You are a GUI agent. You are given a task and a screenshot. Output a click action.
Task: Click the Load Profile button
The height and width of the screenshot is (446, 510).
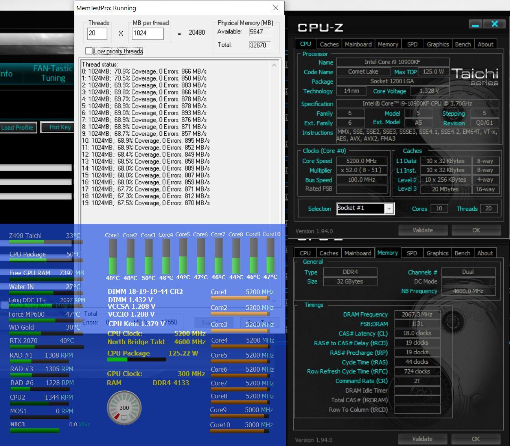[x=18, y=127]
